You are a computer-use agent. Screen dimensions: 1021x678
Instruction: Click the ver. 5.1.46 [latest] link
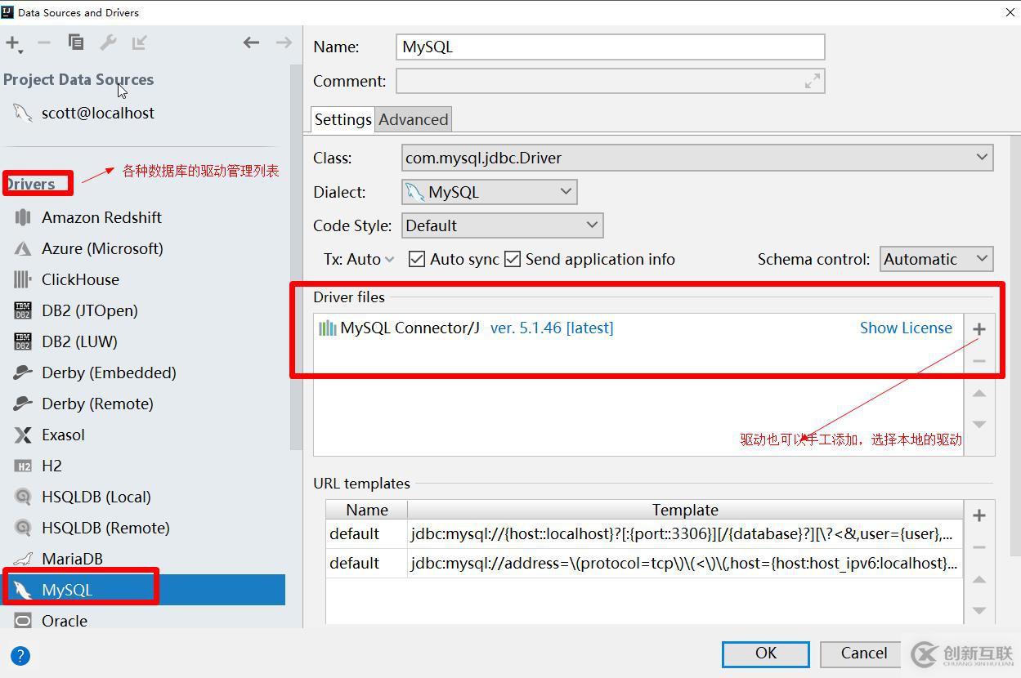click(x=552, y=328)
